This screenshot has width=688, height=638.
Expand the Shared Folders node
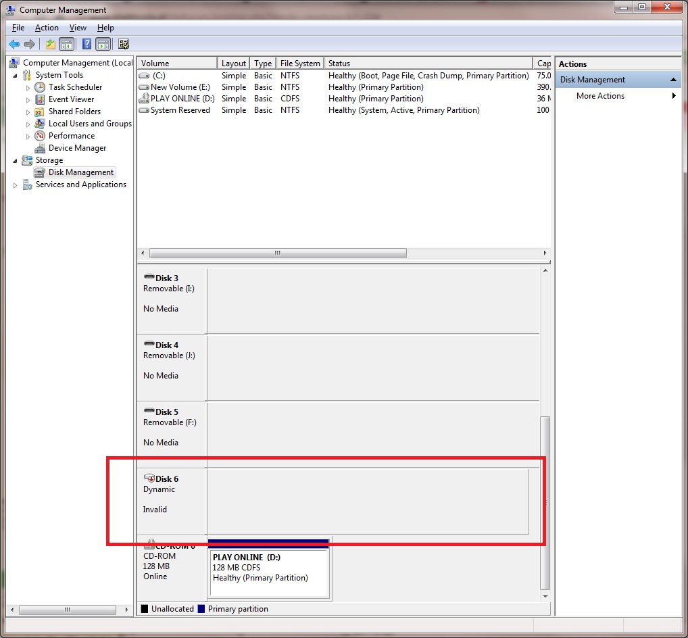(28, 112)
